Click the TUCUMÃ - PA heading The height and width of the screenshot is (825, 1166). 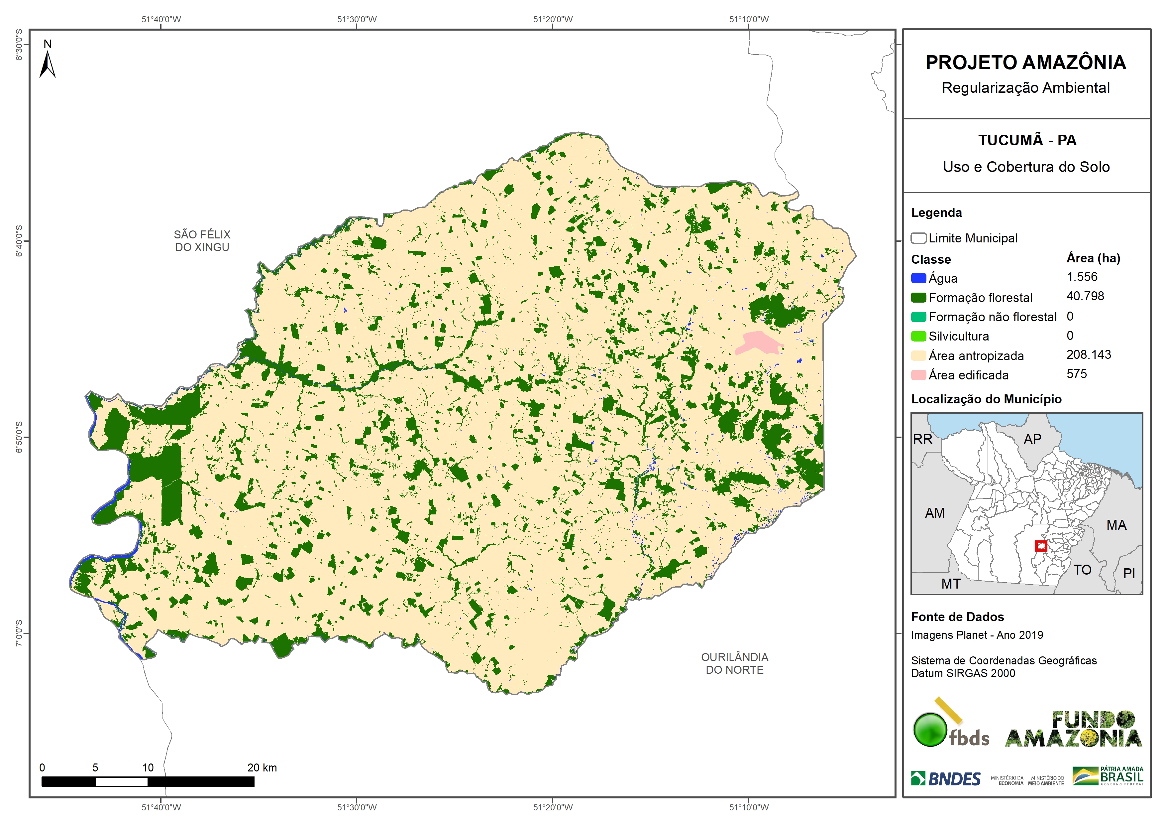click(x=1027, y=140)
